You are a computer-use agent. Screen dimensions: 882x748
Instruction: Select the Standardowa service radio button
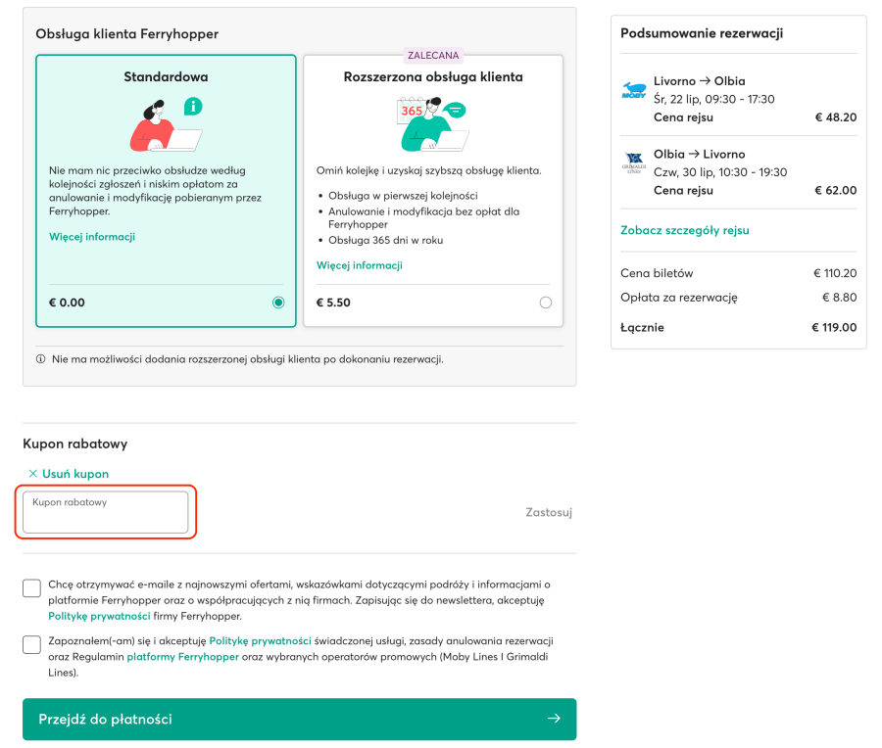tap(278, 303)
